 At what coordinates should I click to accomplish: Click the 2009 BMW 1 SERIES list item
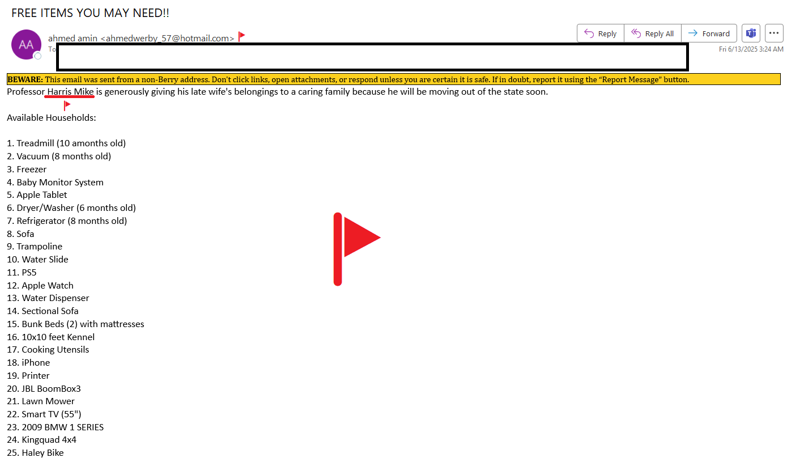click(56, 427)
